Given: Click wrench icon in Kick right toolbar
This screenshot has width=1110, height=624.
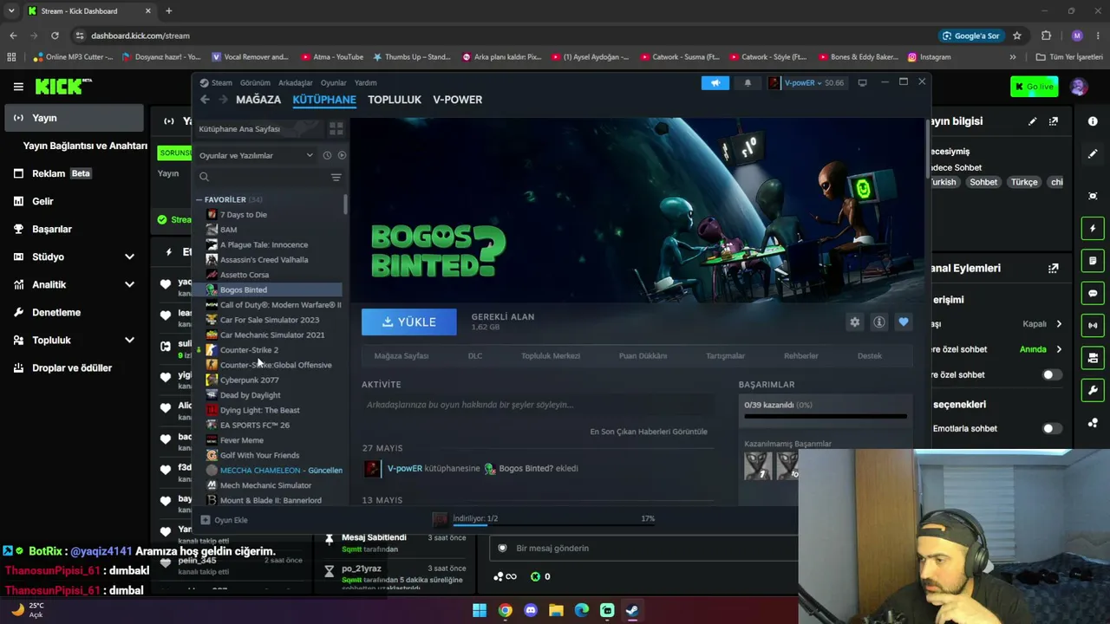Looking at the screenshot, I should [x=1093, y=390].
